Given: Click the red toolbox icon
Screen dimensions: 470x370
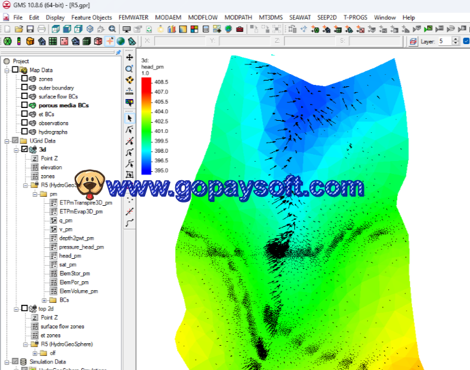Looking at the screenshot, I should pyautogui.click(x=240, y=29).
